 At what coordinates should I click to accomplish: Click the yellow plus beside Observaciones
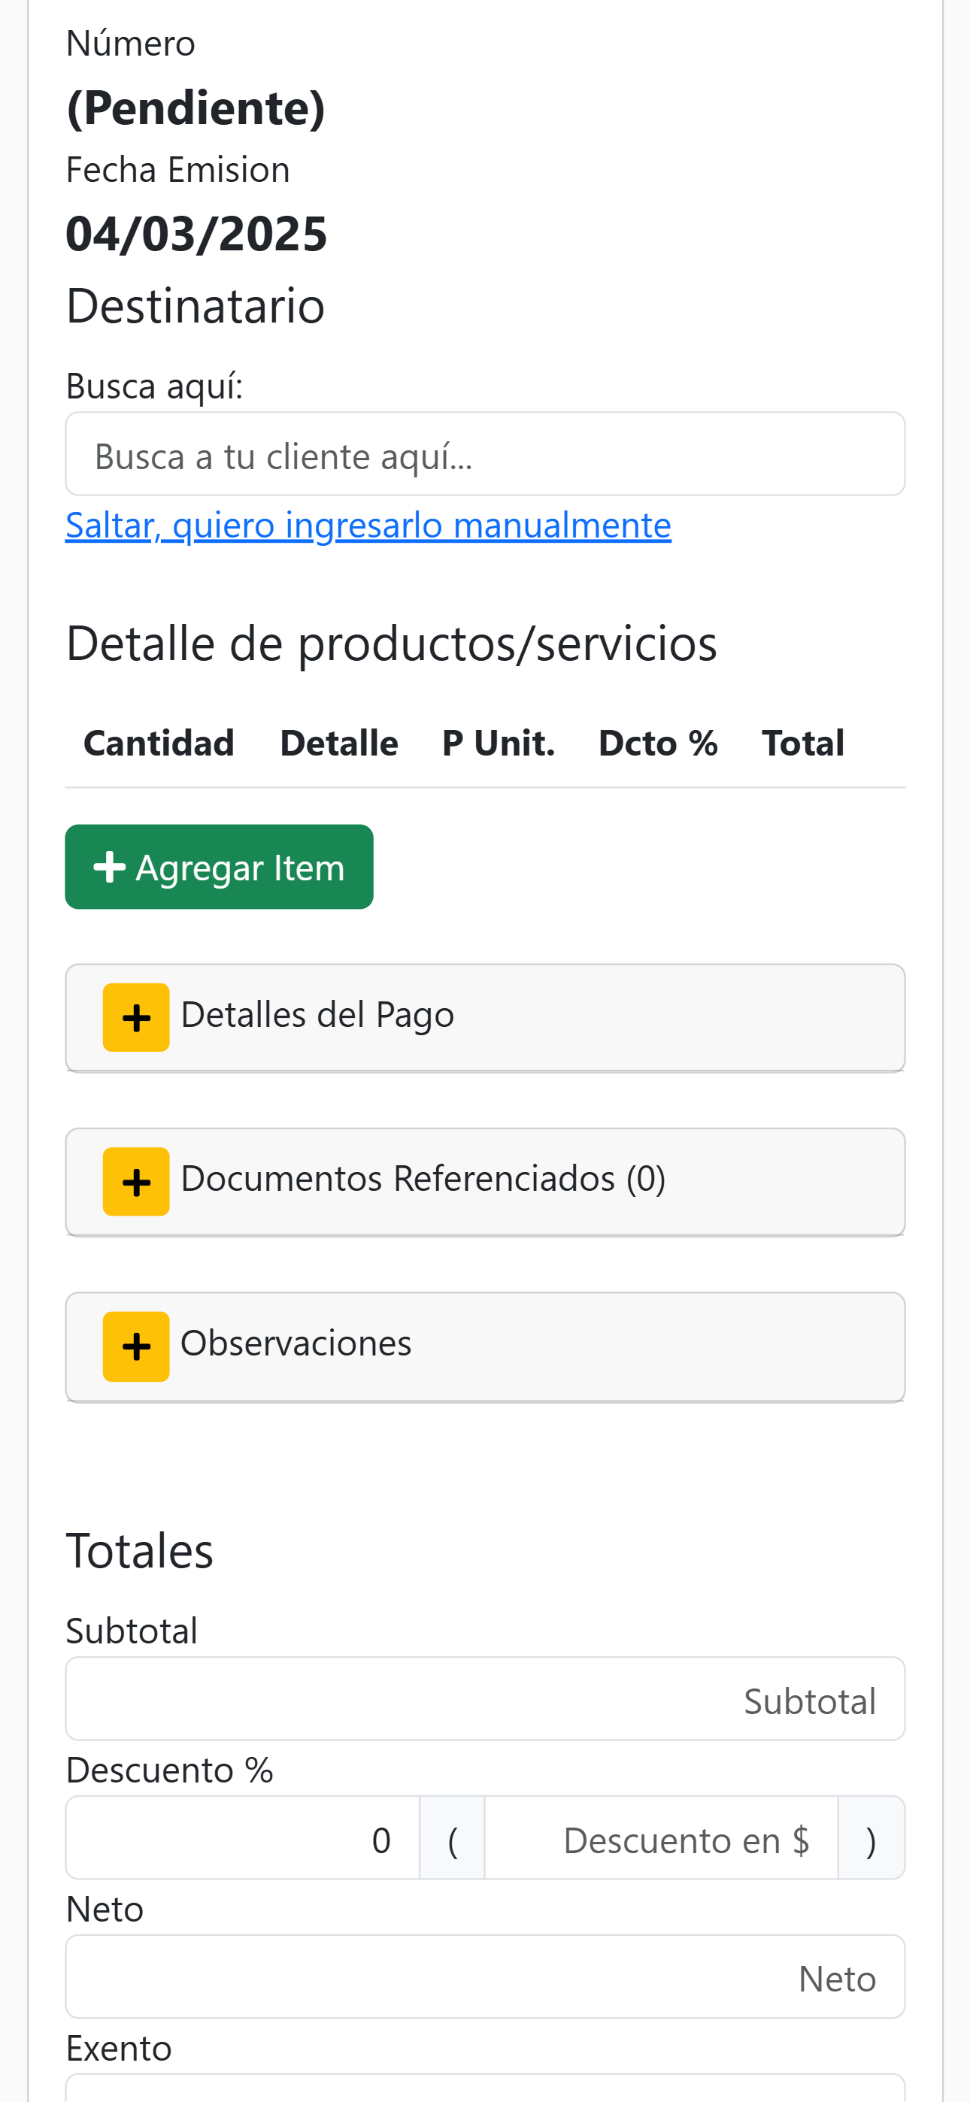pyautogui.click(x=136, y=1346)
